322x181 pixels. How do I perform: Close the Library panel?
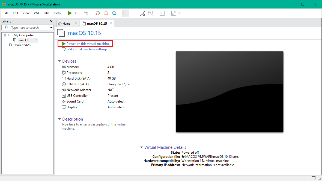51,21
